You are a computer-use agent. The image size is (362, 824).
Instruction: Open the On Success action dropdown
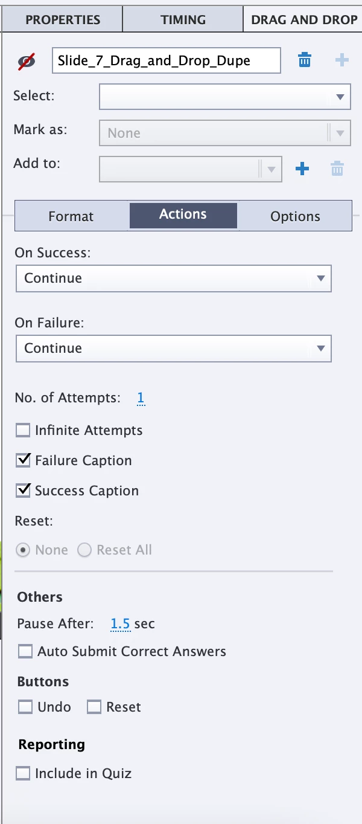[173, 278]
